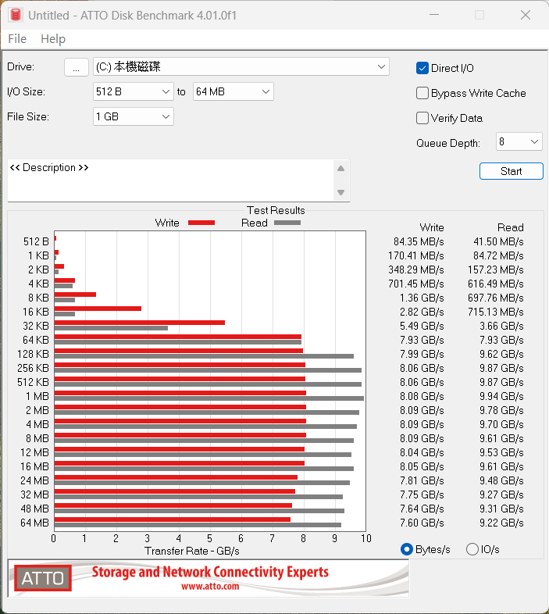This screenshot has width=549, height=614.
Task: Click the drive browse '...' button
Action: (76, 67)
